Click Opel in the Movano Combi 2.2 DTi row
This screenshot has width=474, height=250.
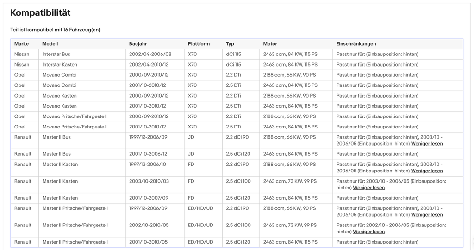[20, 75]
